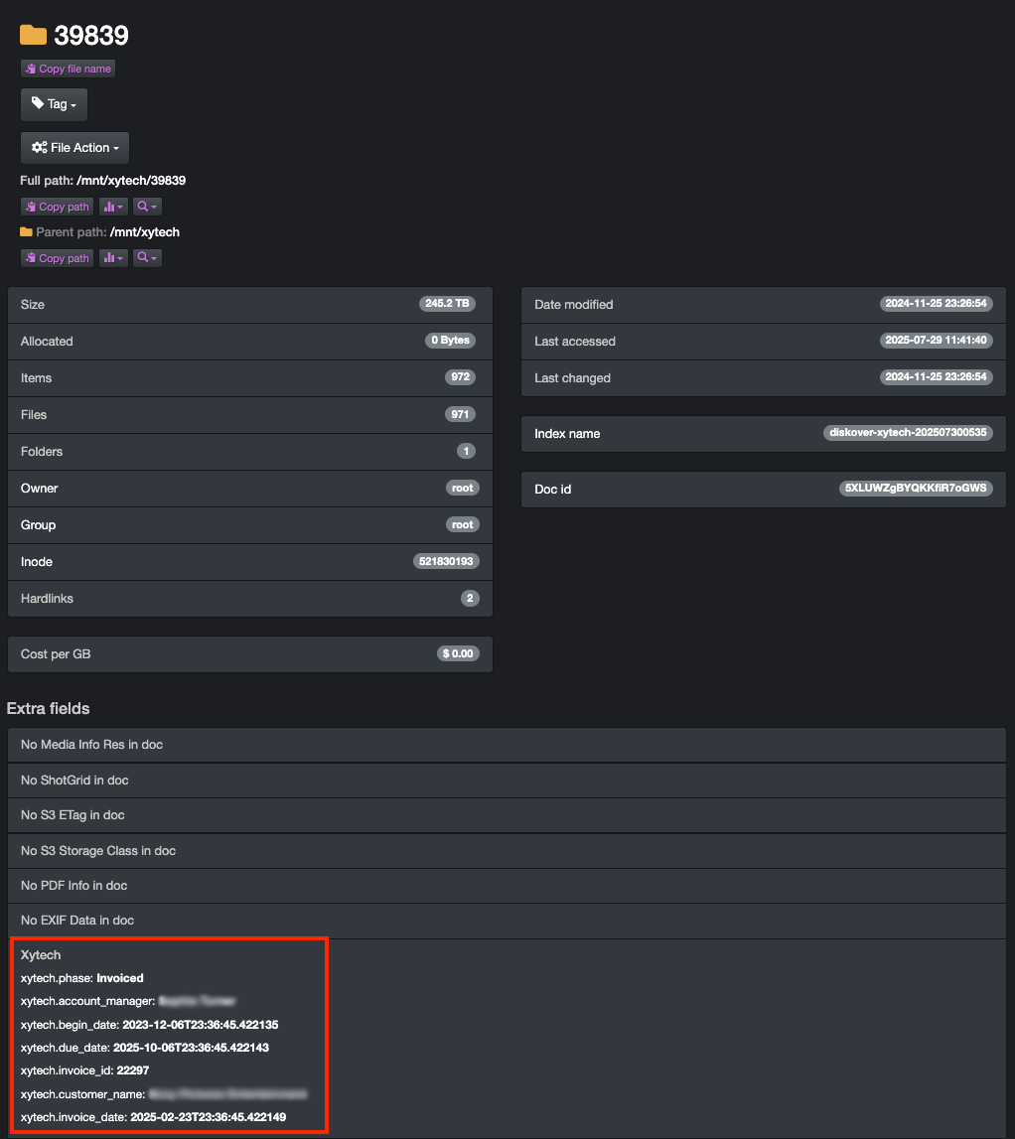Image resolution: width=1015 pixels, height=1139 pixels.
Task: Click the Date modified timestamp badge
Action: coord(936,304)
